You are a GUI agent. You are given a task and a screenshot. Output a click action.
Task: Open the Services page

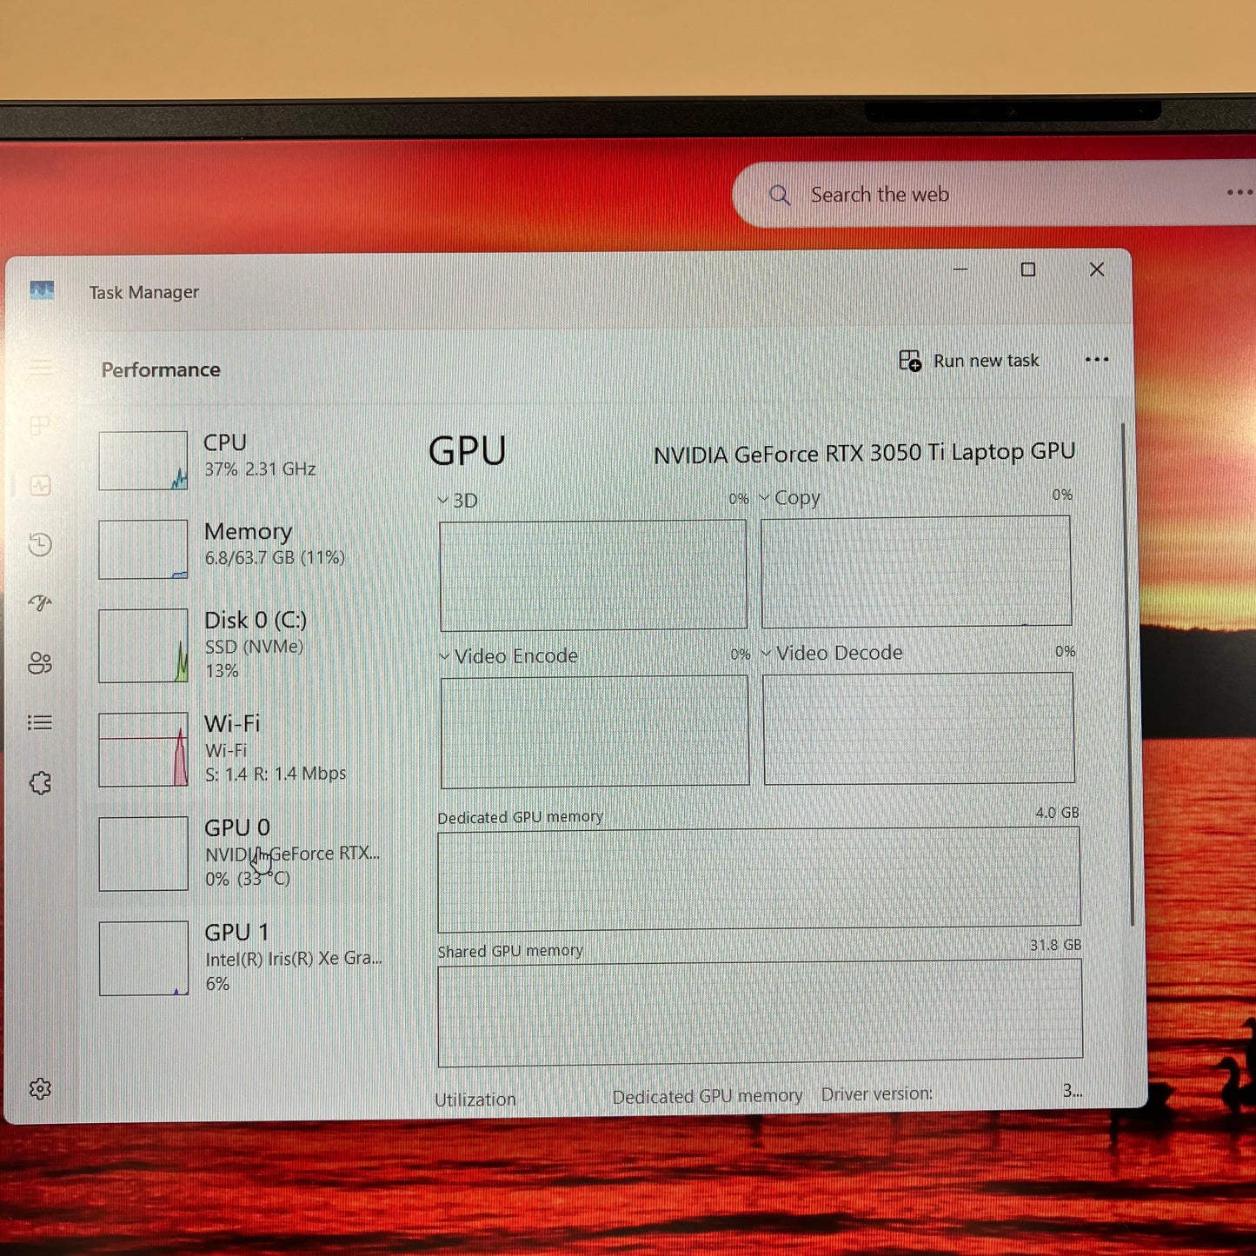[41, 783]
